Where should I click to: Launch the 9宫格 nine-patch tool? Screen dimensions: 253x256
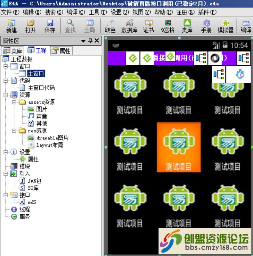tap(168, 26)
